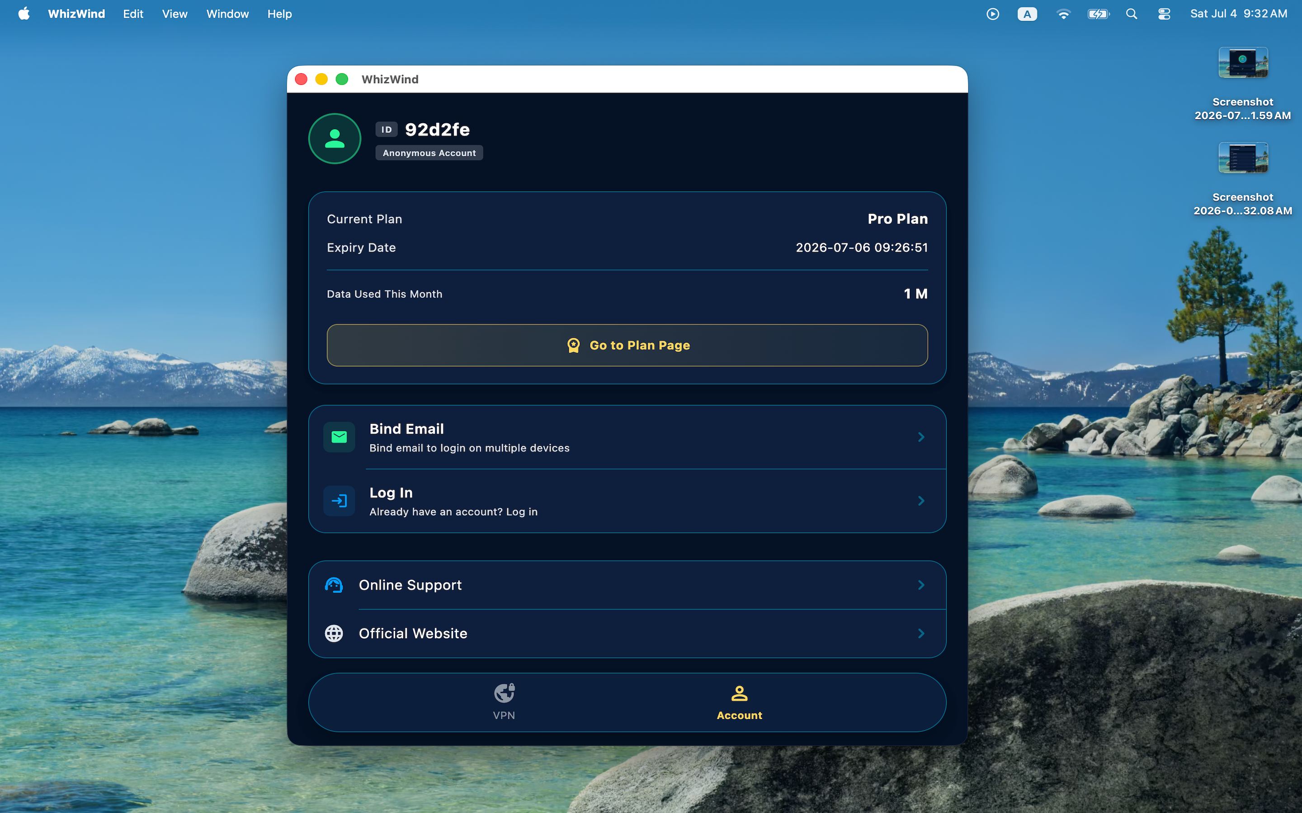Click the medal icon in Go to Plan Page

coord(574,345)
